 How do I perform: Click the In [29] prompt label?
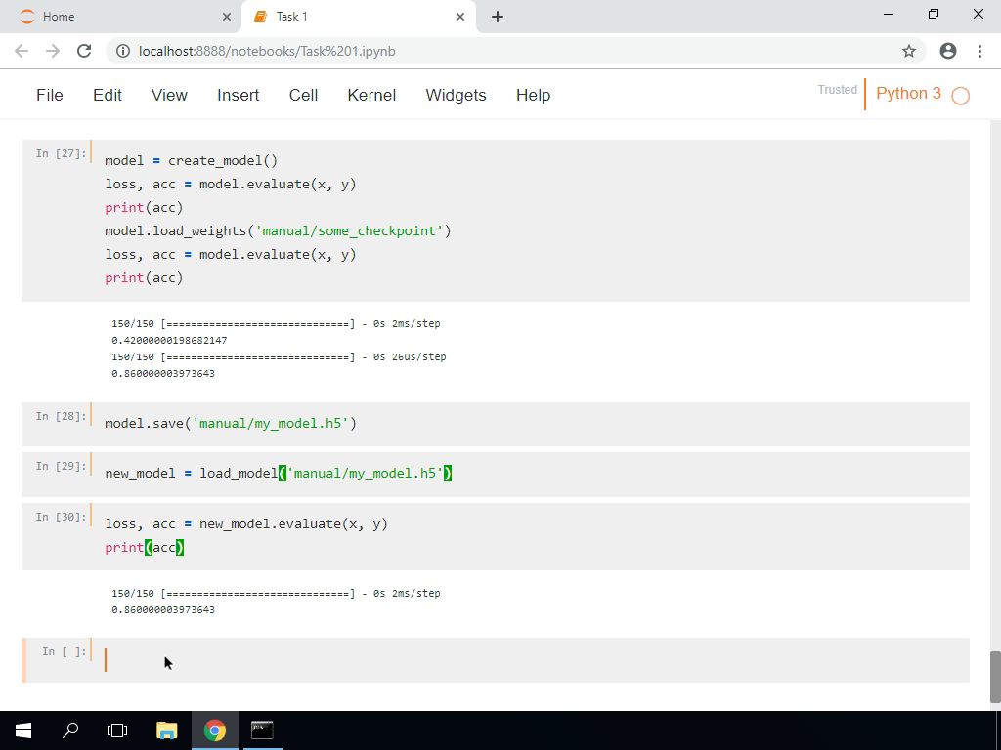pos(61,466)
